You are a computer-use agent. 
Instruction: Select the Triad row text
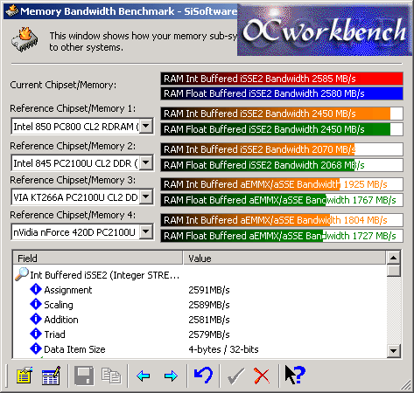click(54, 334)
